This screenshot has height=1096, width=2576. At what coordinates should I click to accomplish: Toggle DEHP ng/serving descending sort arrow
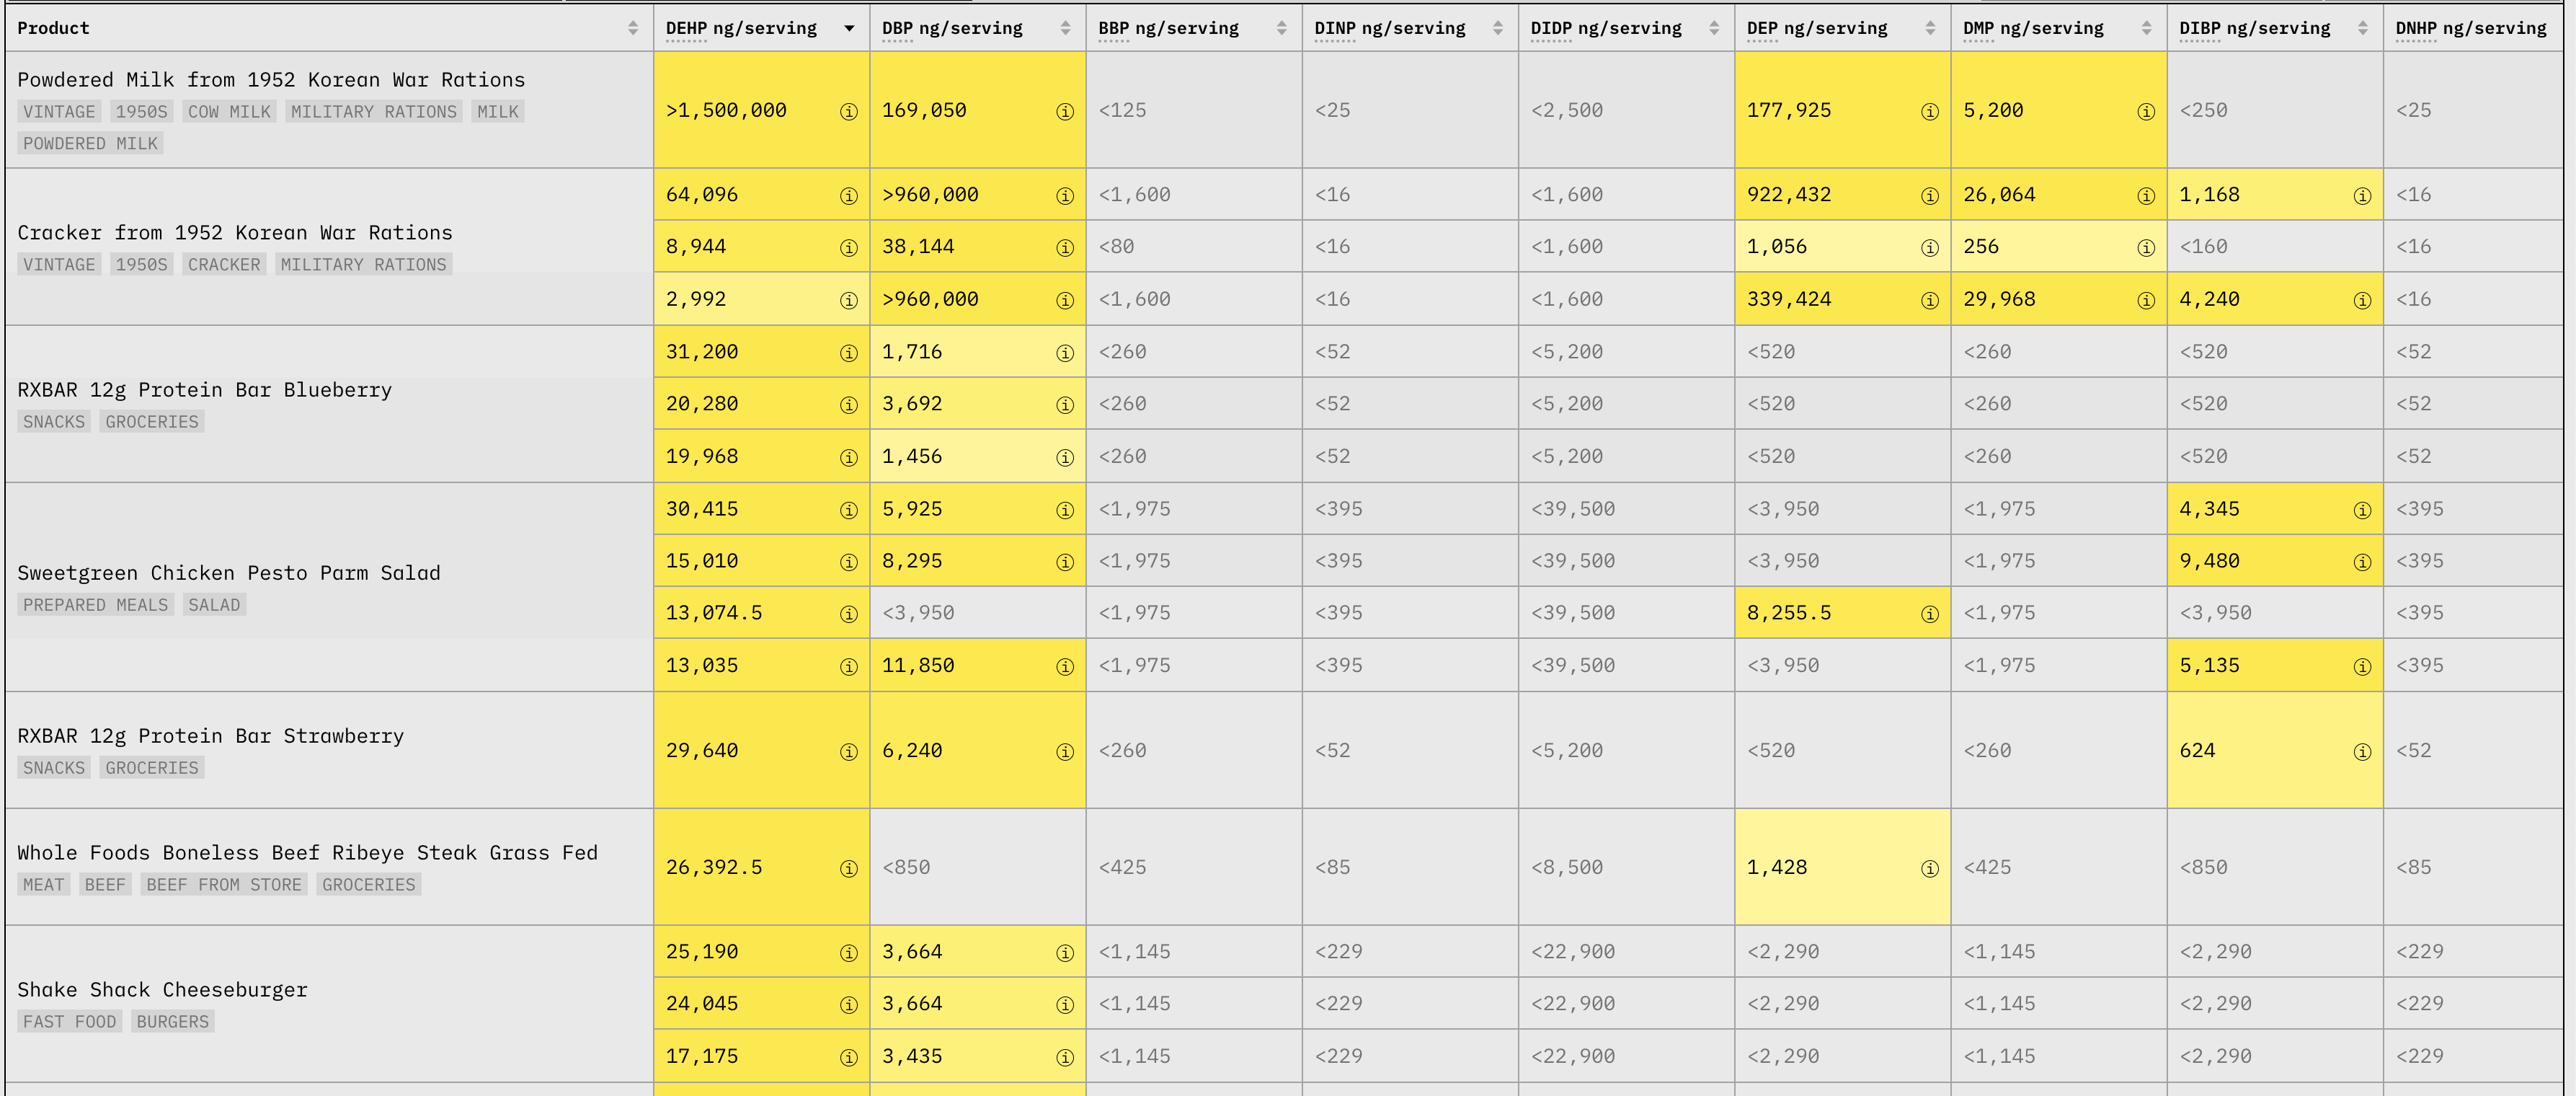pos(849,28)
